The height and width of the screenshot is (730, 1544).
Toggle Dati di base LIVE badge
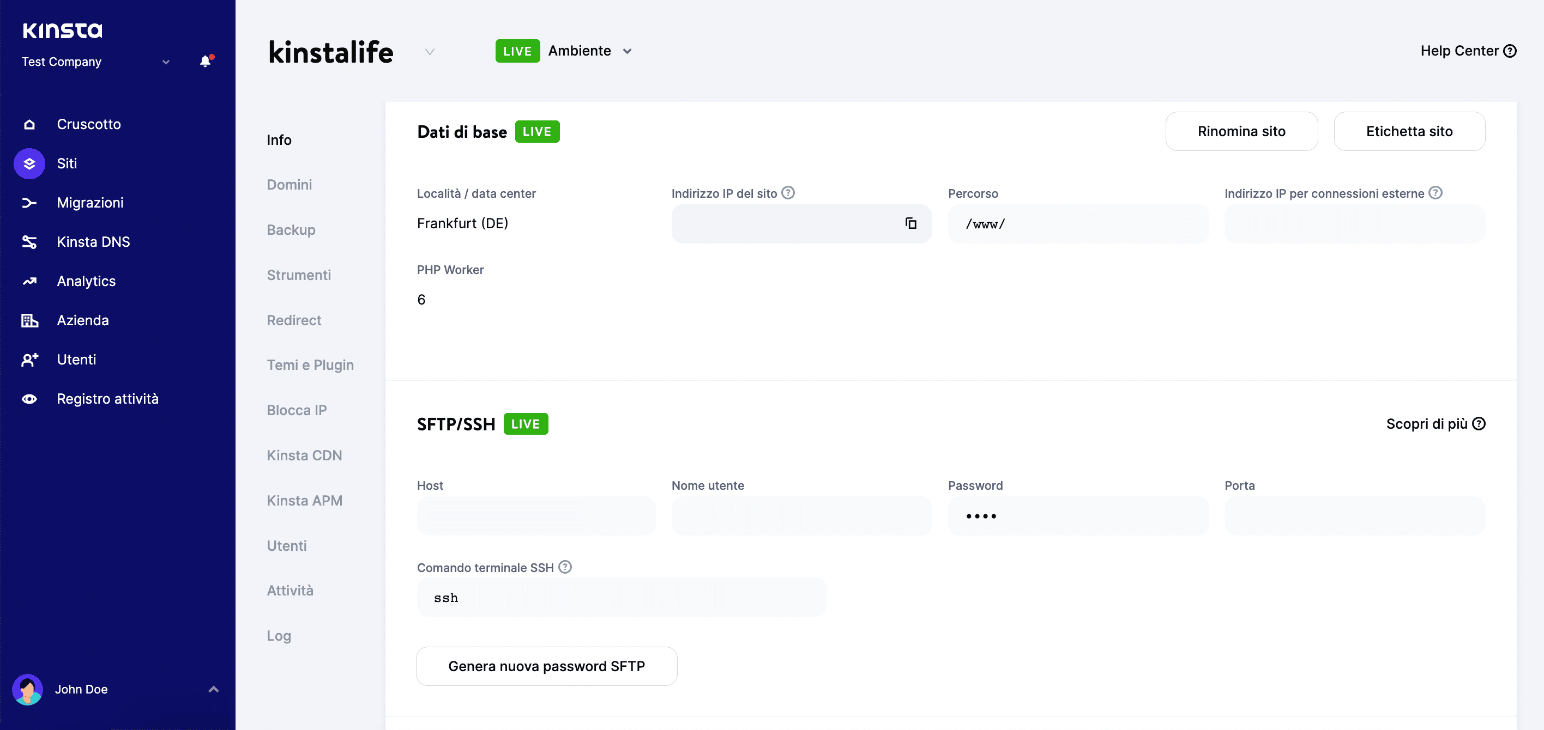click(x=539, y=131)
